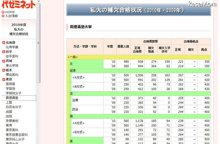Click 年度 column header
The image size is (220, 144).
tap(110, 46)
